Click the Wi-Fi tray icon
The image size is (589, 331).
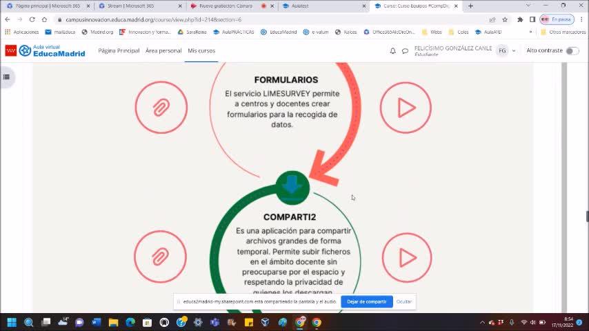(x=523, y=322)
